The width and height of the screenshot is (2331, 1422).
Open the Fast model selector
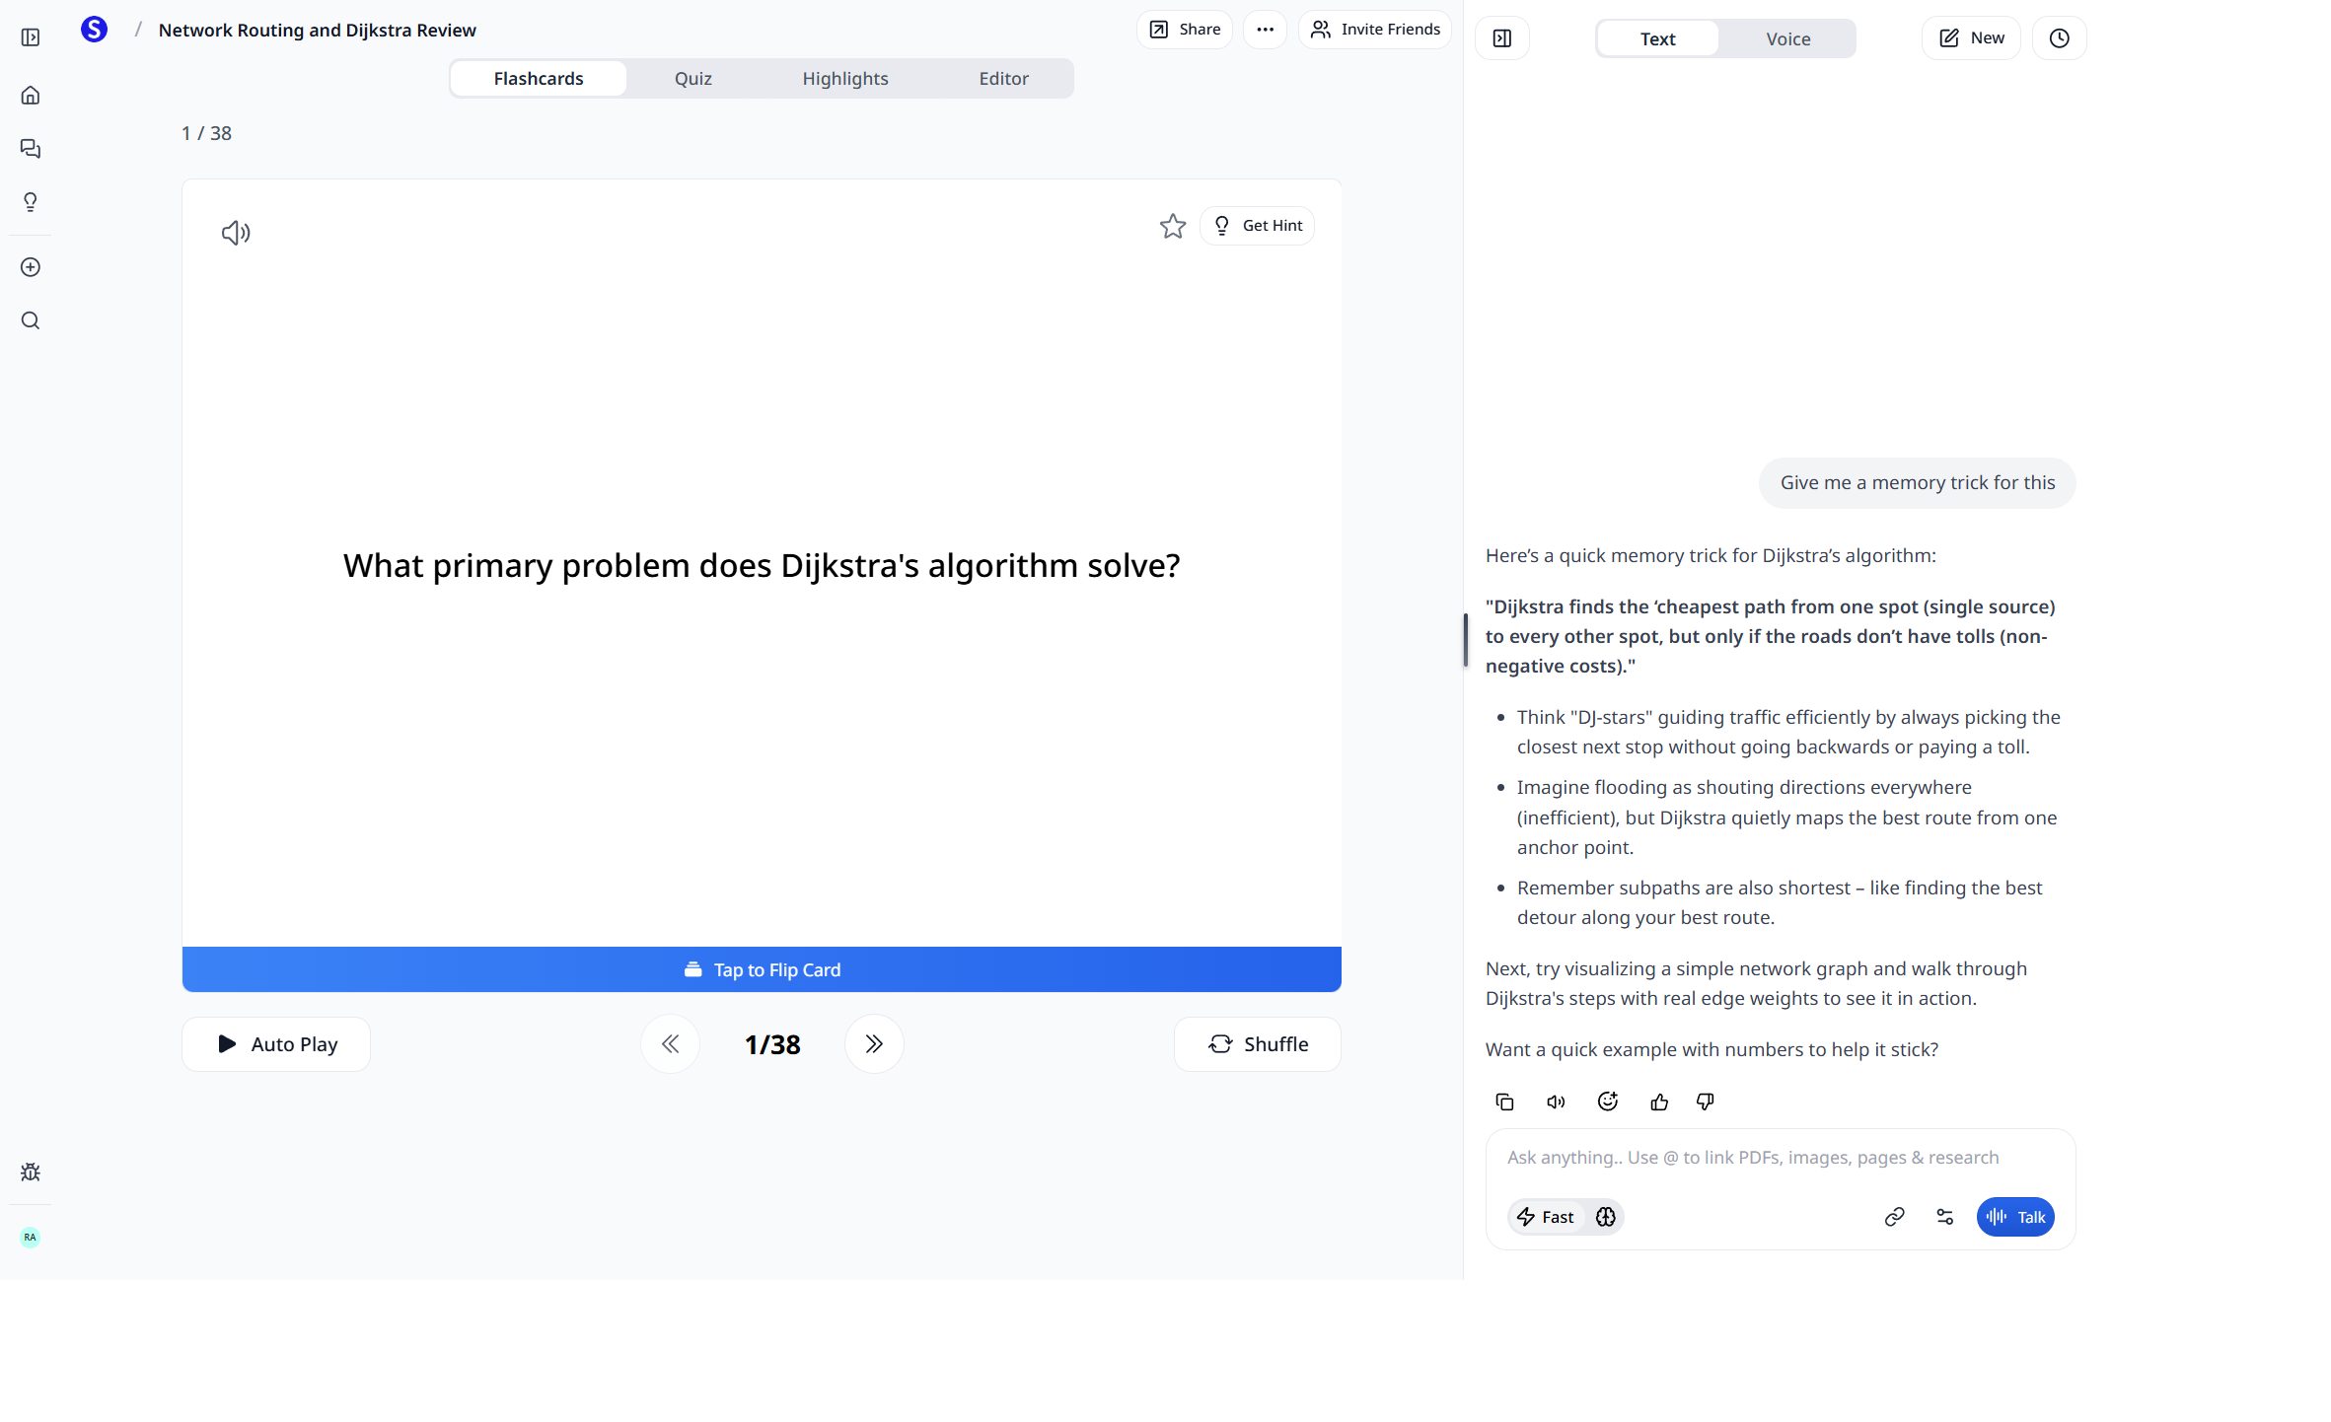click(x=1546, y=1217)
